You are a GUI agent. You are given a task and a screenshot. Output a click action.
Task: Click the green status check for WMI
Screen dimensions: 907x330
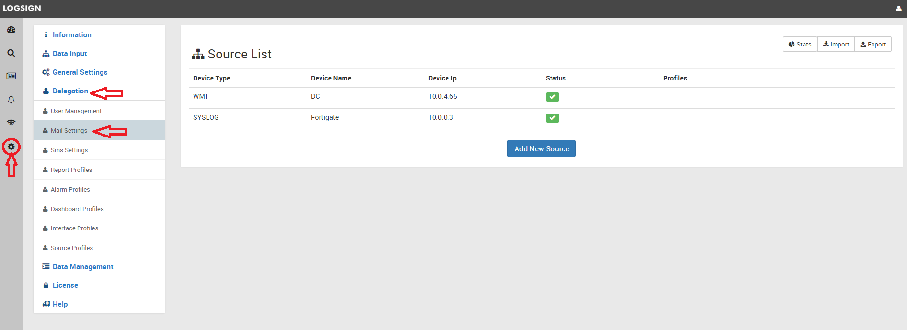point(552,97)
